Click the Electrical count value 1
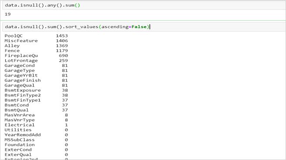This screenshot has height=160, width=286. click(x=66, y=125)
